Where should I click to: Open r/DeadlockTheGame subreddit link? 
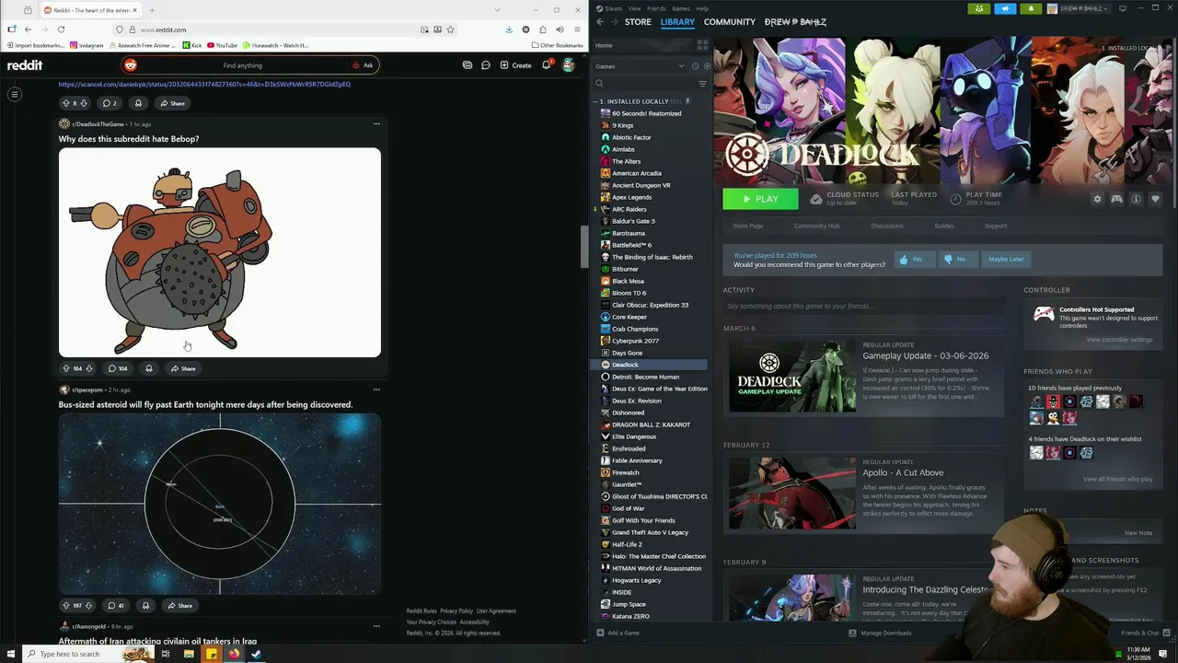(x=98, y=123)
